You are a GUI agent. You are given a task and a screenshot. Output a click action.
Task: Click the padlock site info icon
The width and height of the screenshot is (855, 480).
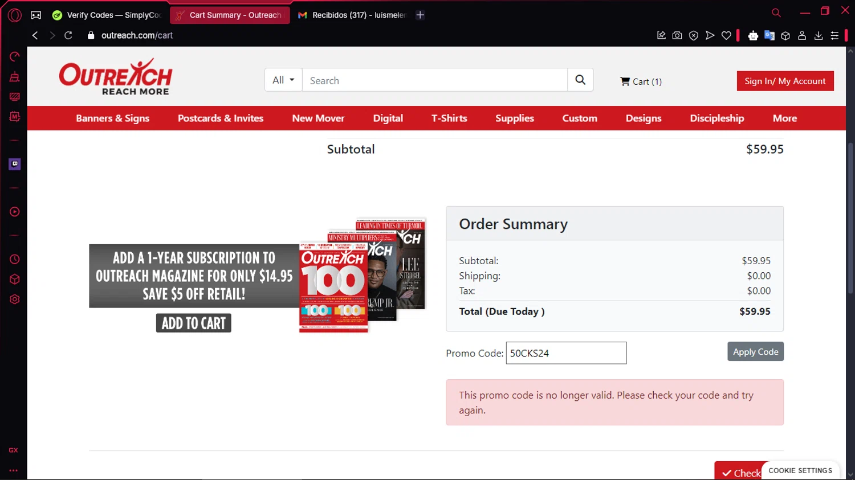[91, 35]
